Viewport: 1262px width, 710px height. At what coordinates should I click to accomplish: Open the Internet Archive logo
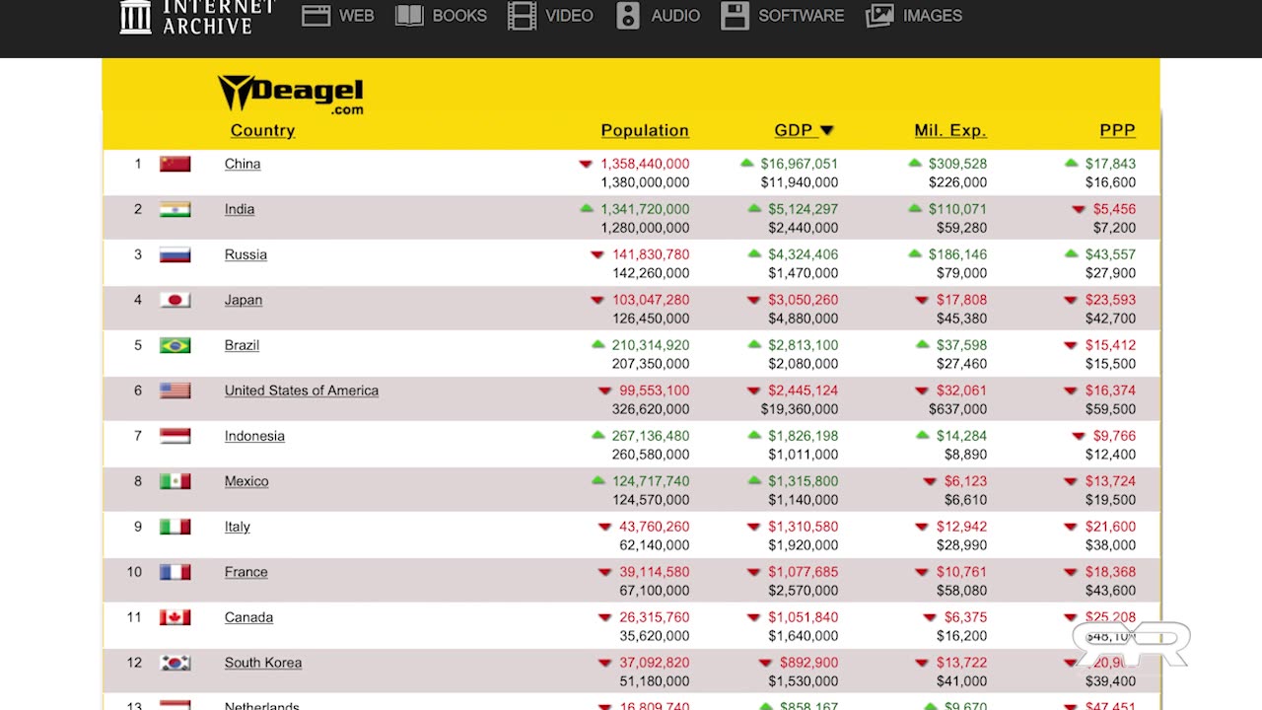(197, 16)
